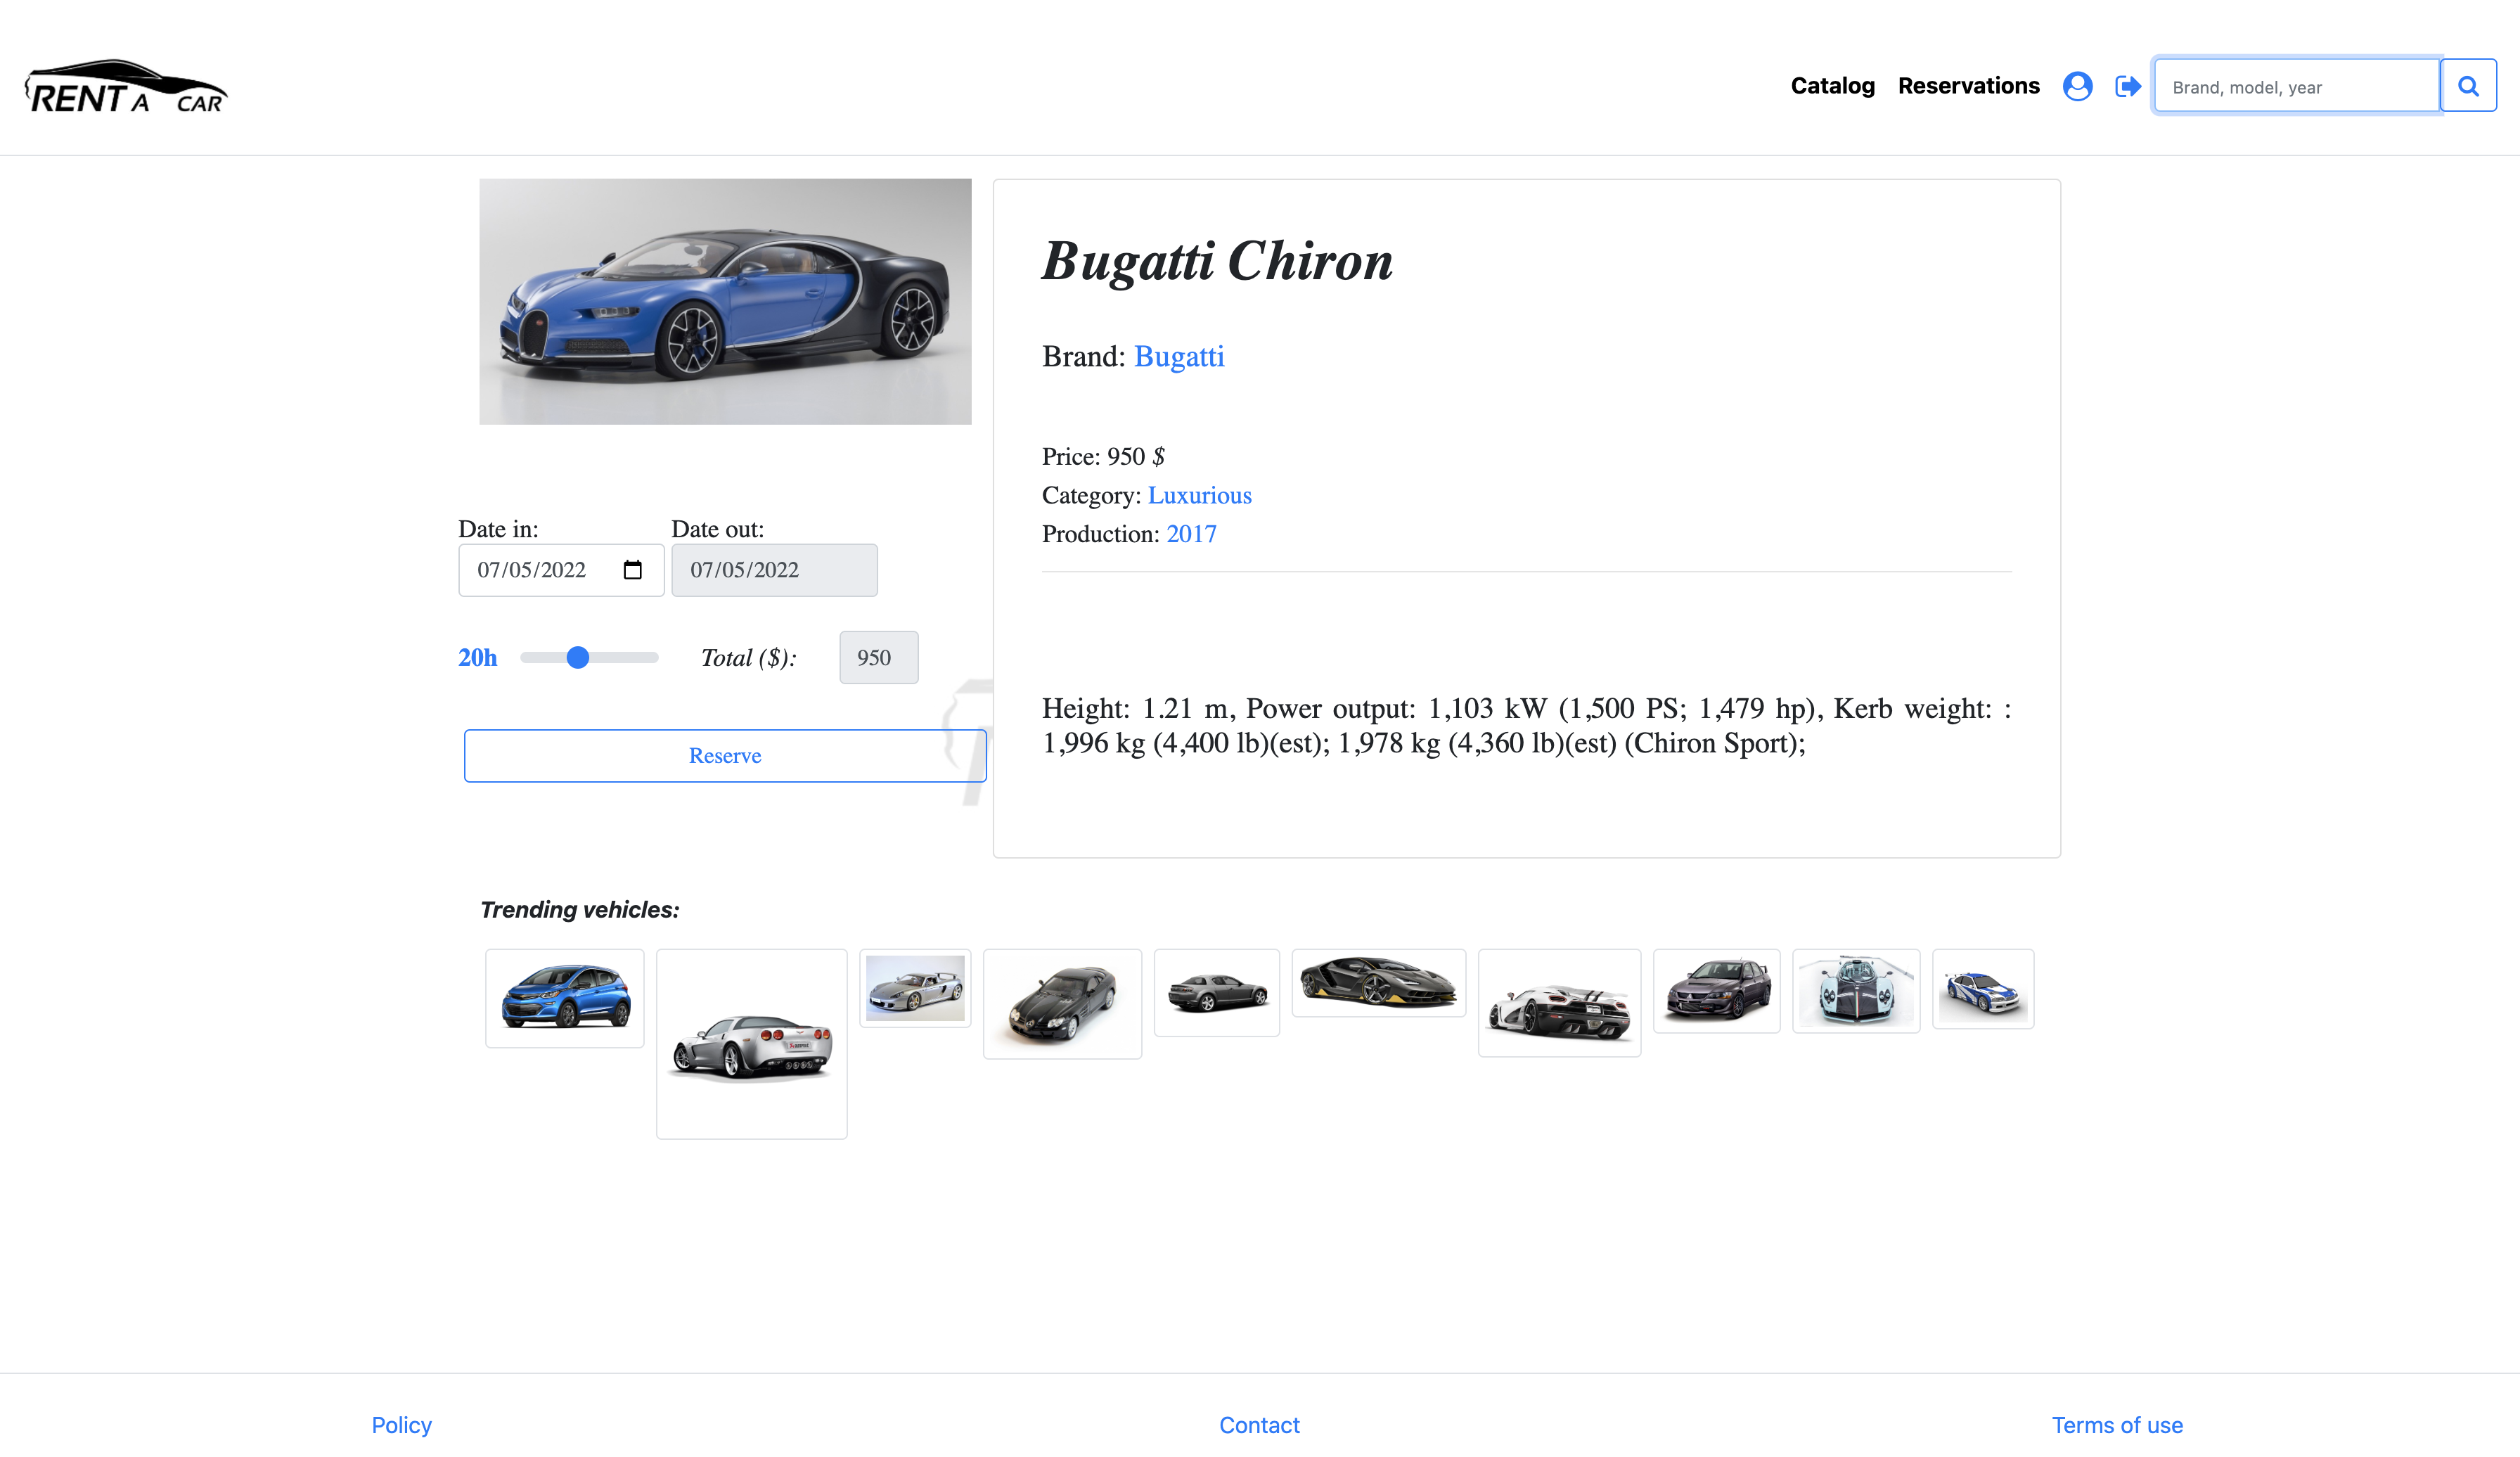Open the Reservations page
The height and width of the screenshot is (1457, 2520).
point(1967,86)
